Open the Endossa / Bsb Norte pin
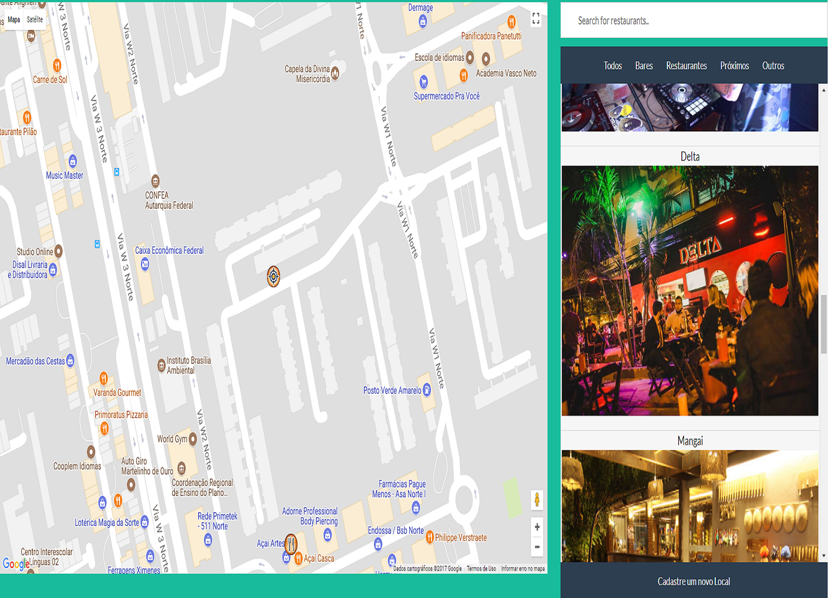The width and height of the screenshot is (828, 598). (378, 544)
